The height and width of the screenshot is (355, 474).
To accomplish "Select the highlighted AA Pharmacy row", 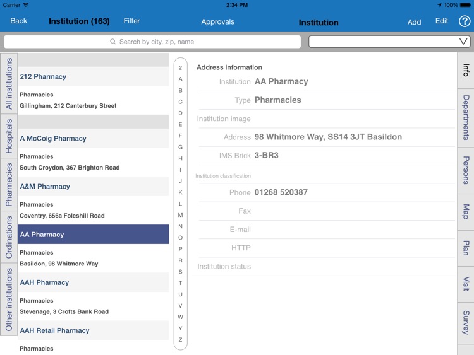I will [x=93, y=235].
